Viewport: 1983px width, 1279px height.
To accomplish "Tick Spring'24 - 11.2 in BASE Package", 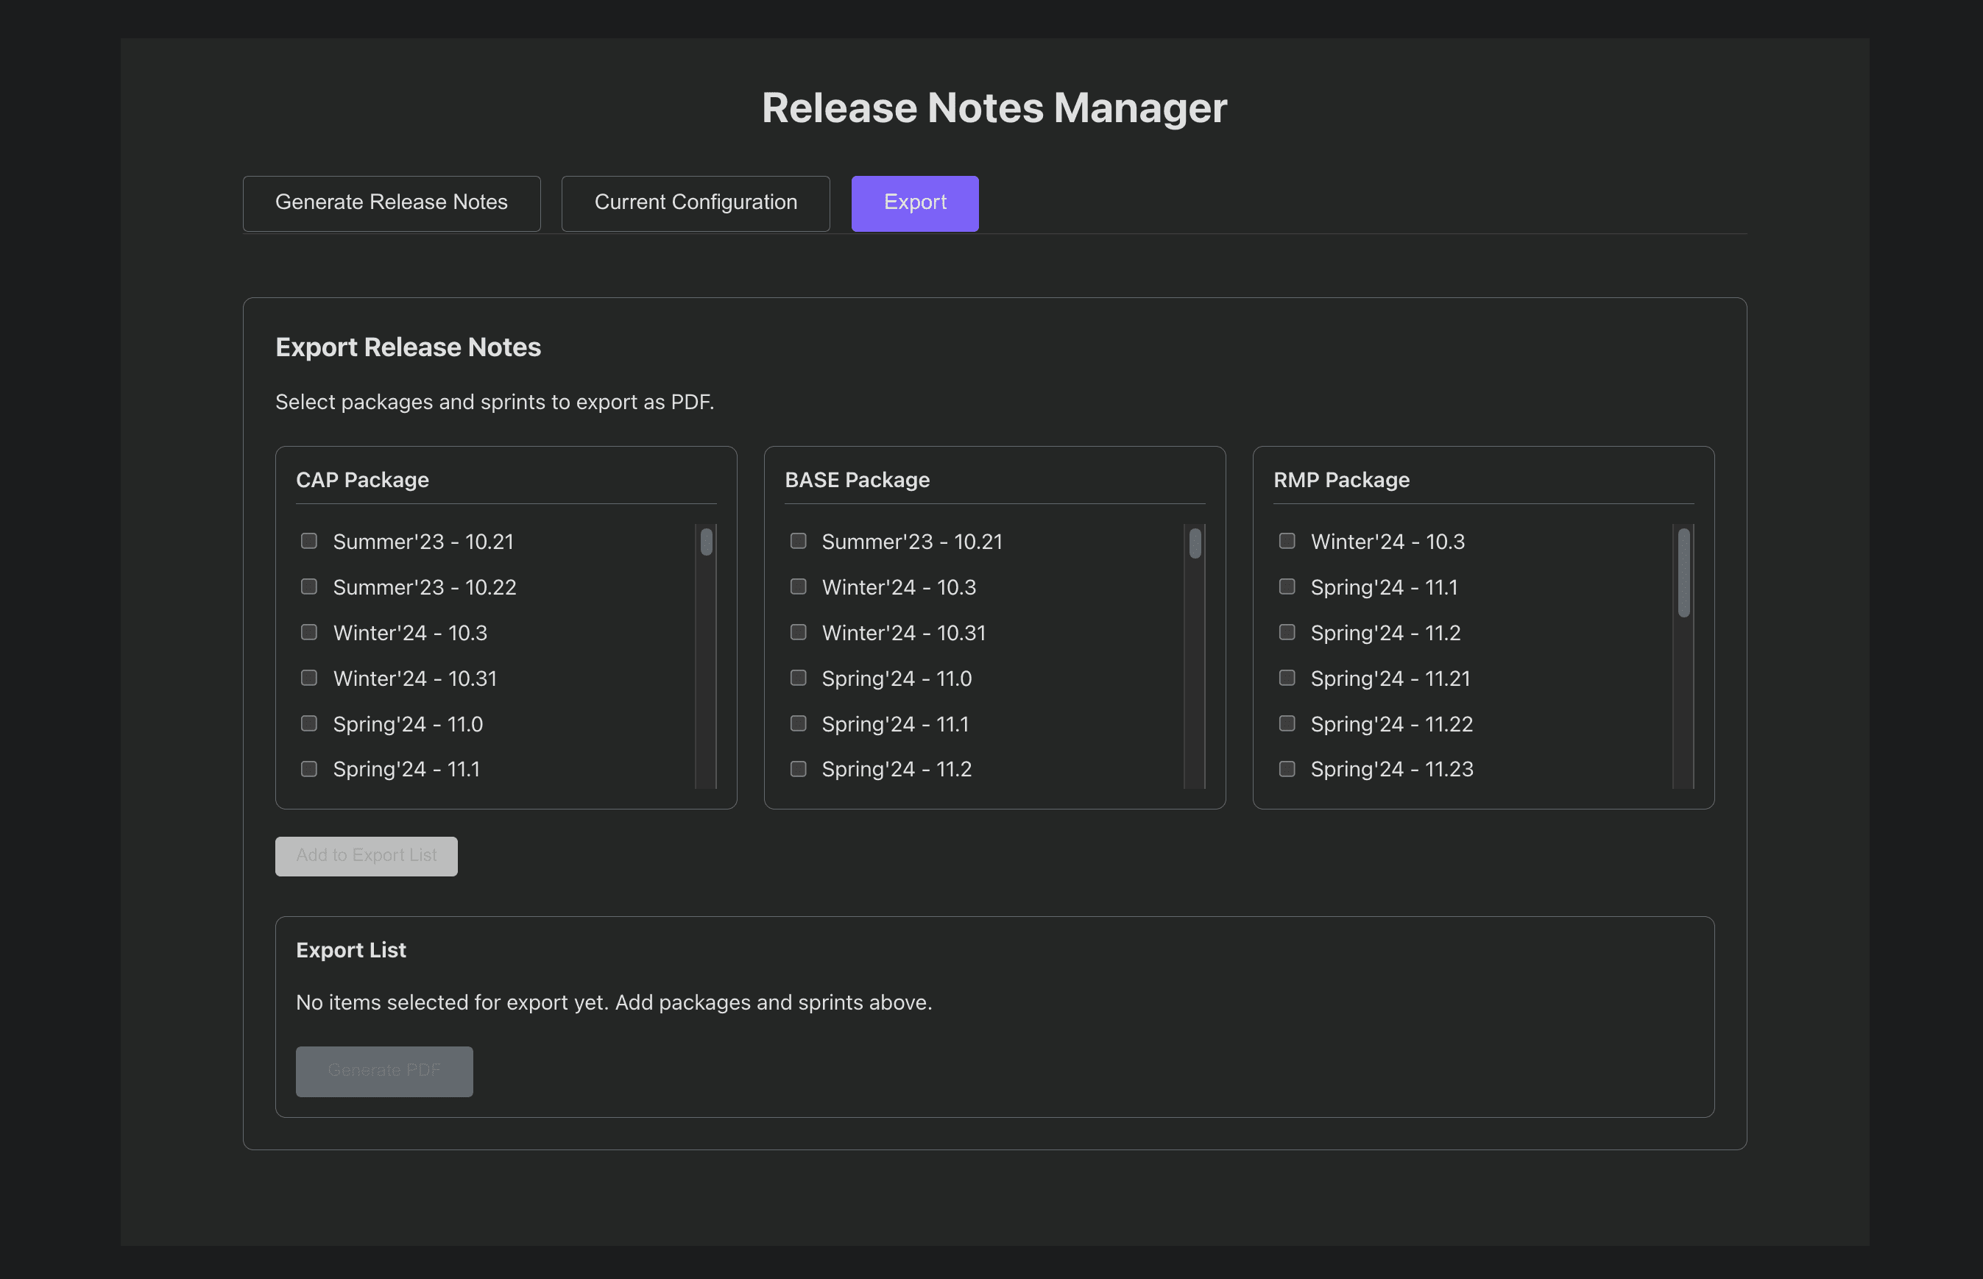I will tap(799, 769).
